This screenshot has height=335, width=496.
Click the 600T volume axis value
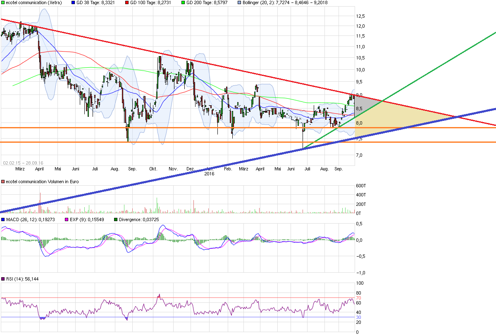pyautogui.click(x=361, y=185)
